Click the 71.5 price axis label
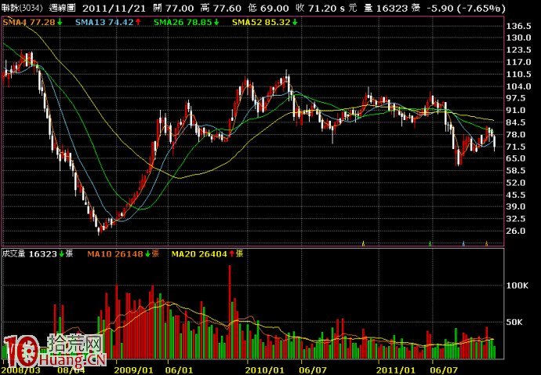The width and height of the screenshot is (541, 375). pyautogui.click(x=516, y=147)
